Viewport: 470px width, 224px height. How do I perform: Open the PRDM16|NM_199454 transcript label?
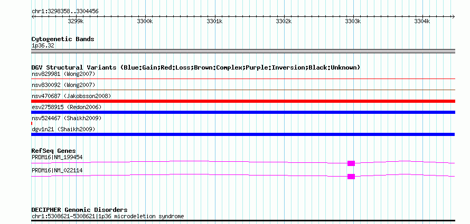[x=57, y=157]
